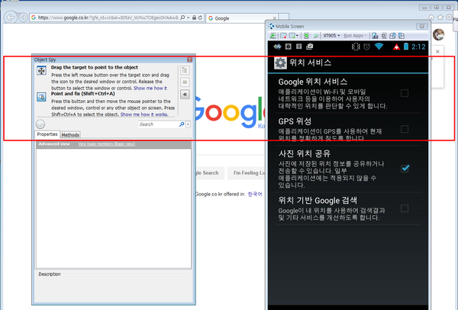458x310 pixels.
Task: Collapse Object Spy instructions with double-chevron button
Action: (x=185, y=95)
